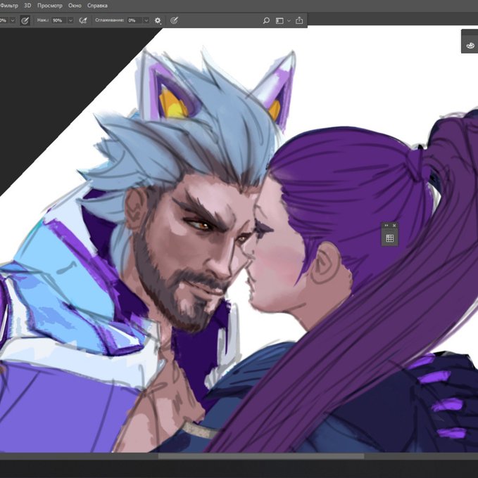478x478 pixels.
Task: Click the Наж. (flow) 90% field
Action: 59,20
